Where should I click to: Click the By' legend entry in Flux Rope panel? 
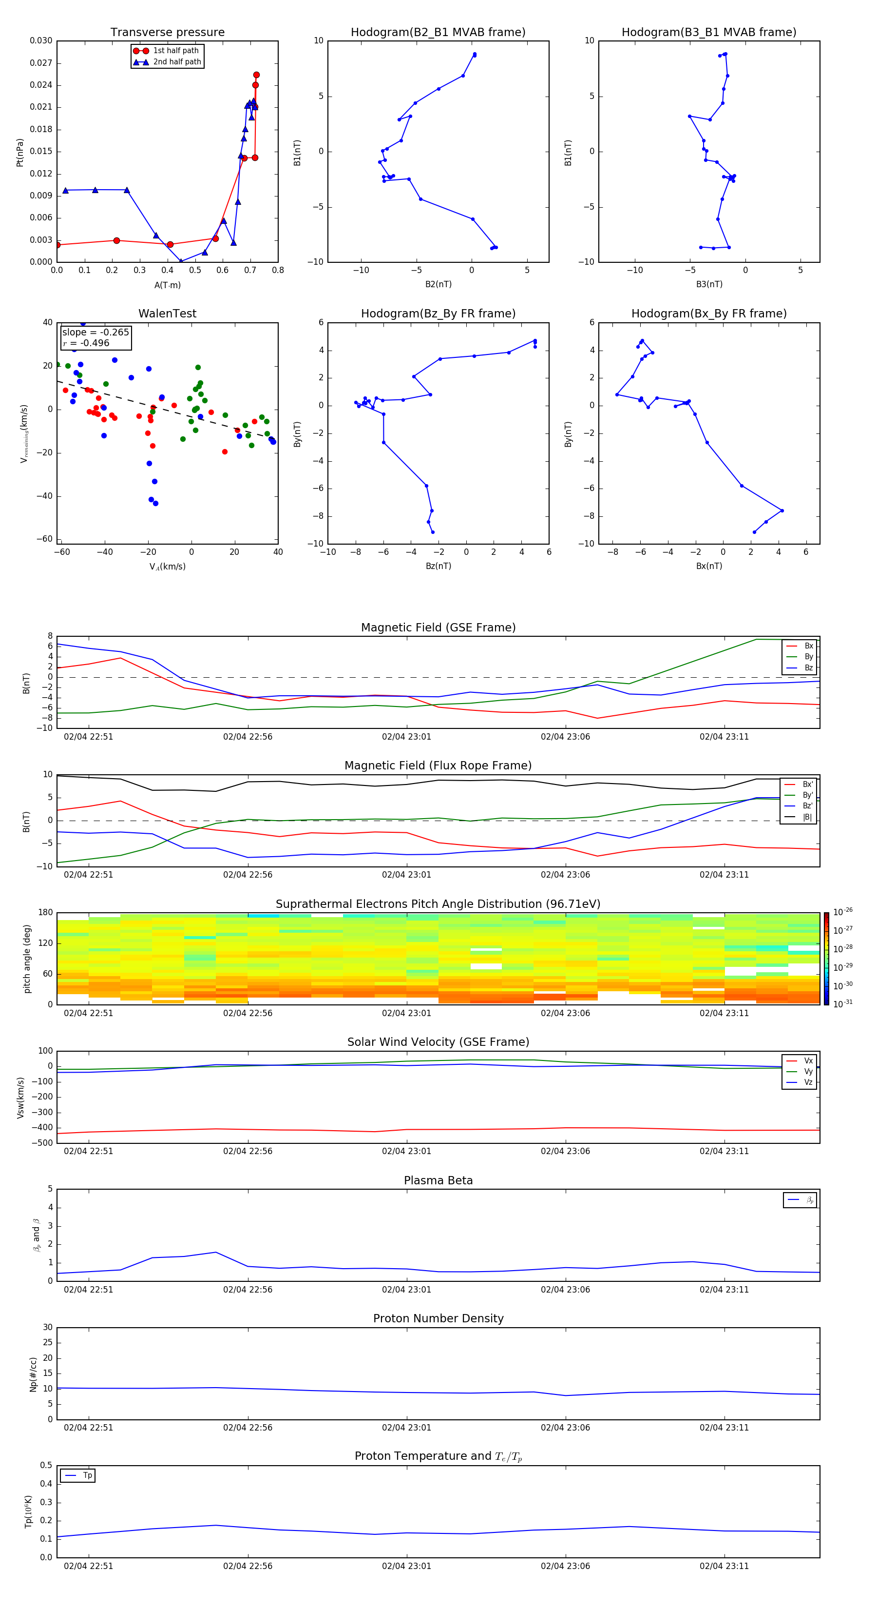(x=799, y=795)
